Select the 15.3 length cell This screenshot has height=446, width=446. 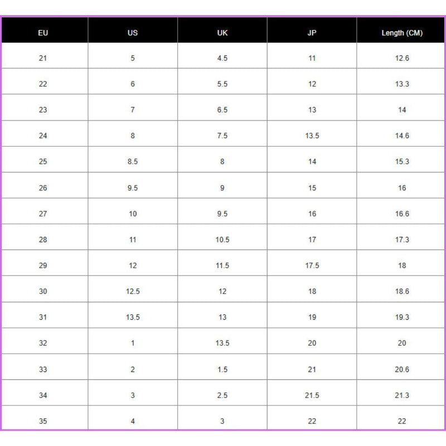point(402,162)
